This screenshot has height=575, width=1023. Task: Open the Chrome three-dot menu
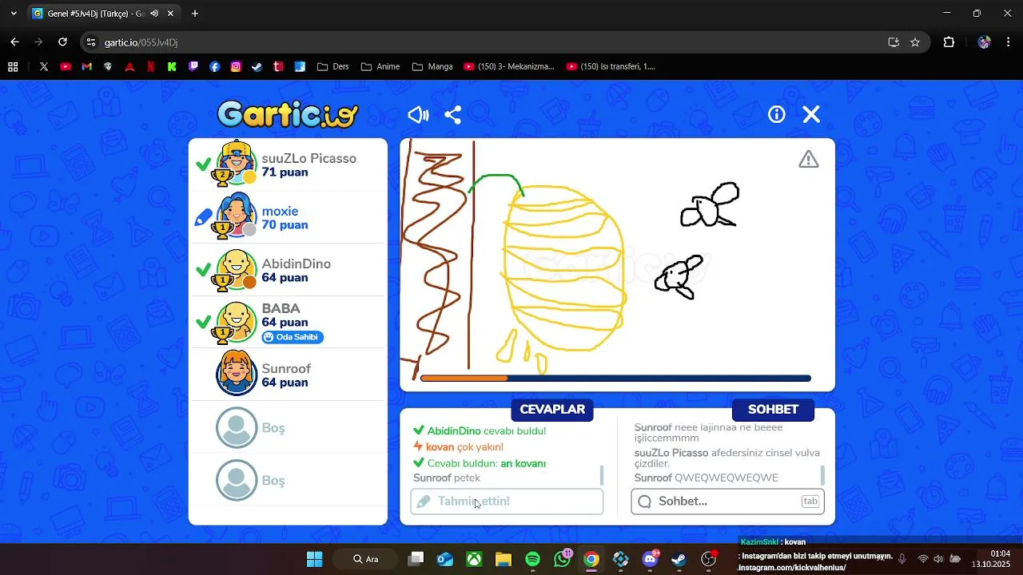coord(1009,42)
